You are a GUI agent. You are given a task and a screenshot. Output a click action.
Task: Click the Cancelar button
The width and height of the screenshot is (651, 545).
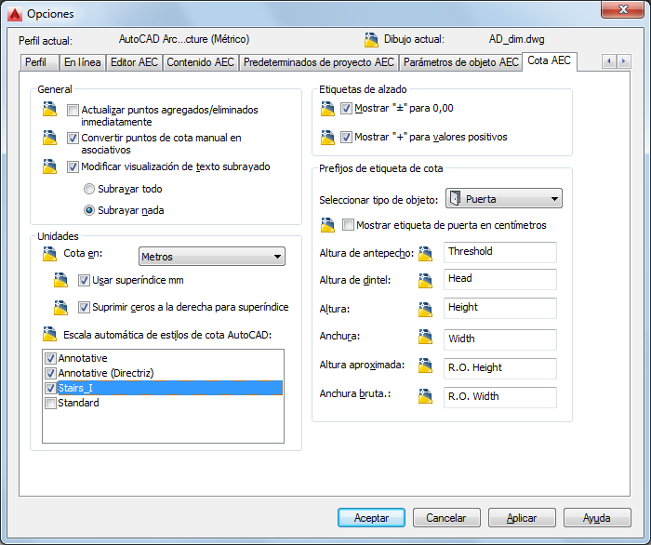coord(446,518)
